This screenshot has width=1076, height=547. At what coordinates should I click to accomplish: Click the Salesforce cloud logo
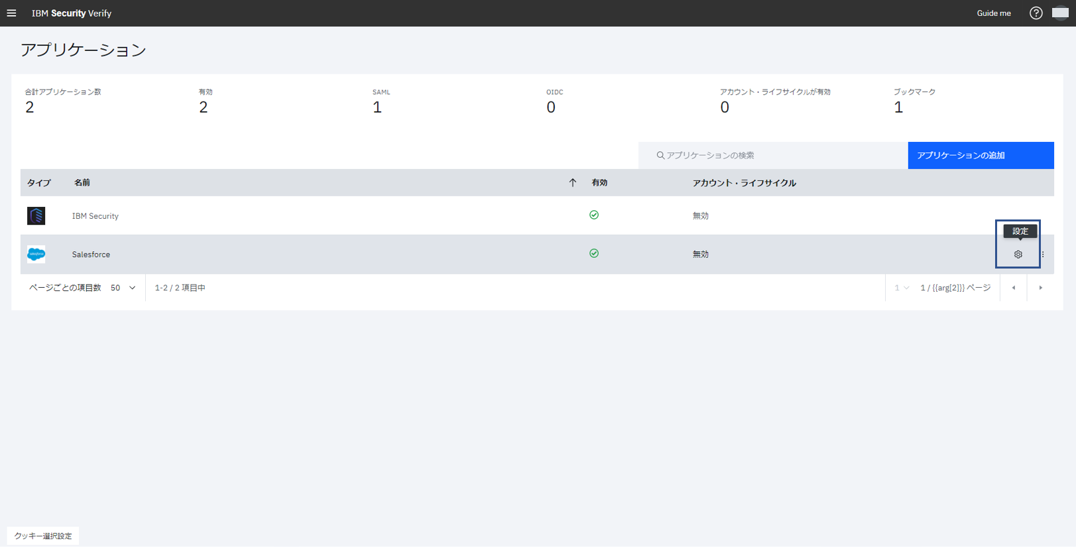(36, 254)
